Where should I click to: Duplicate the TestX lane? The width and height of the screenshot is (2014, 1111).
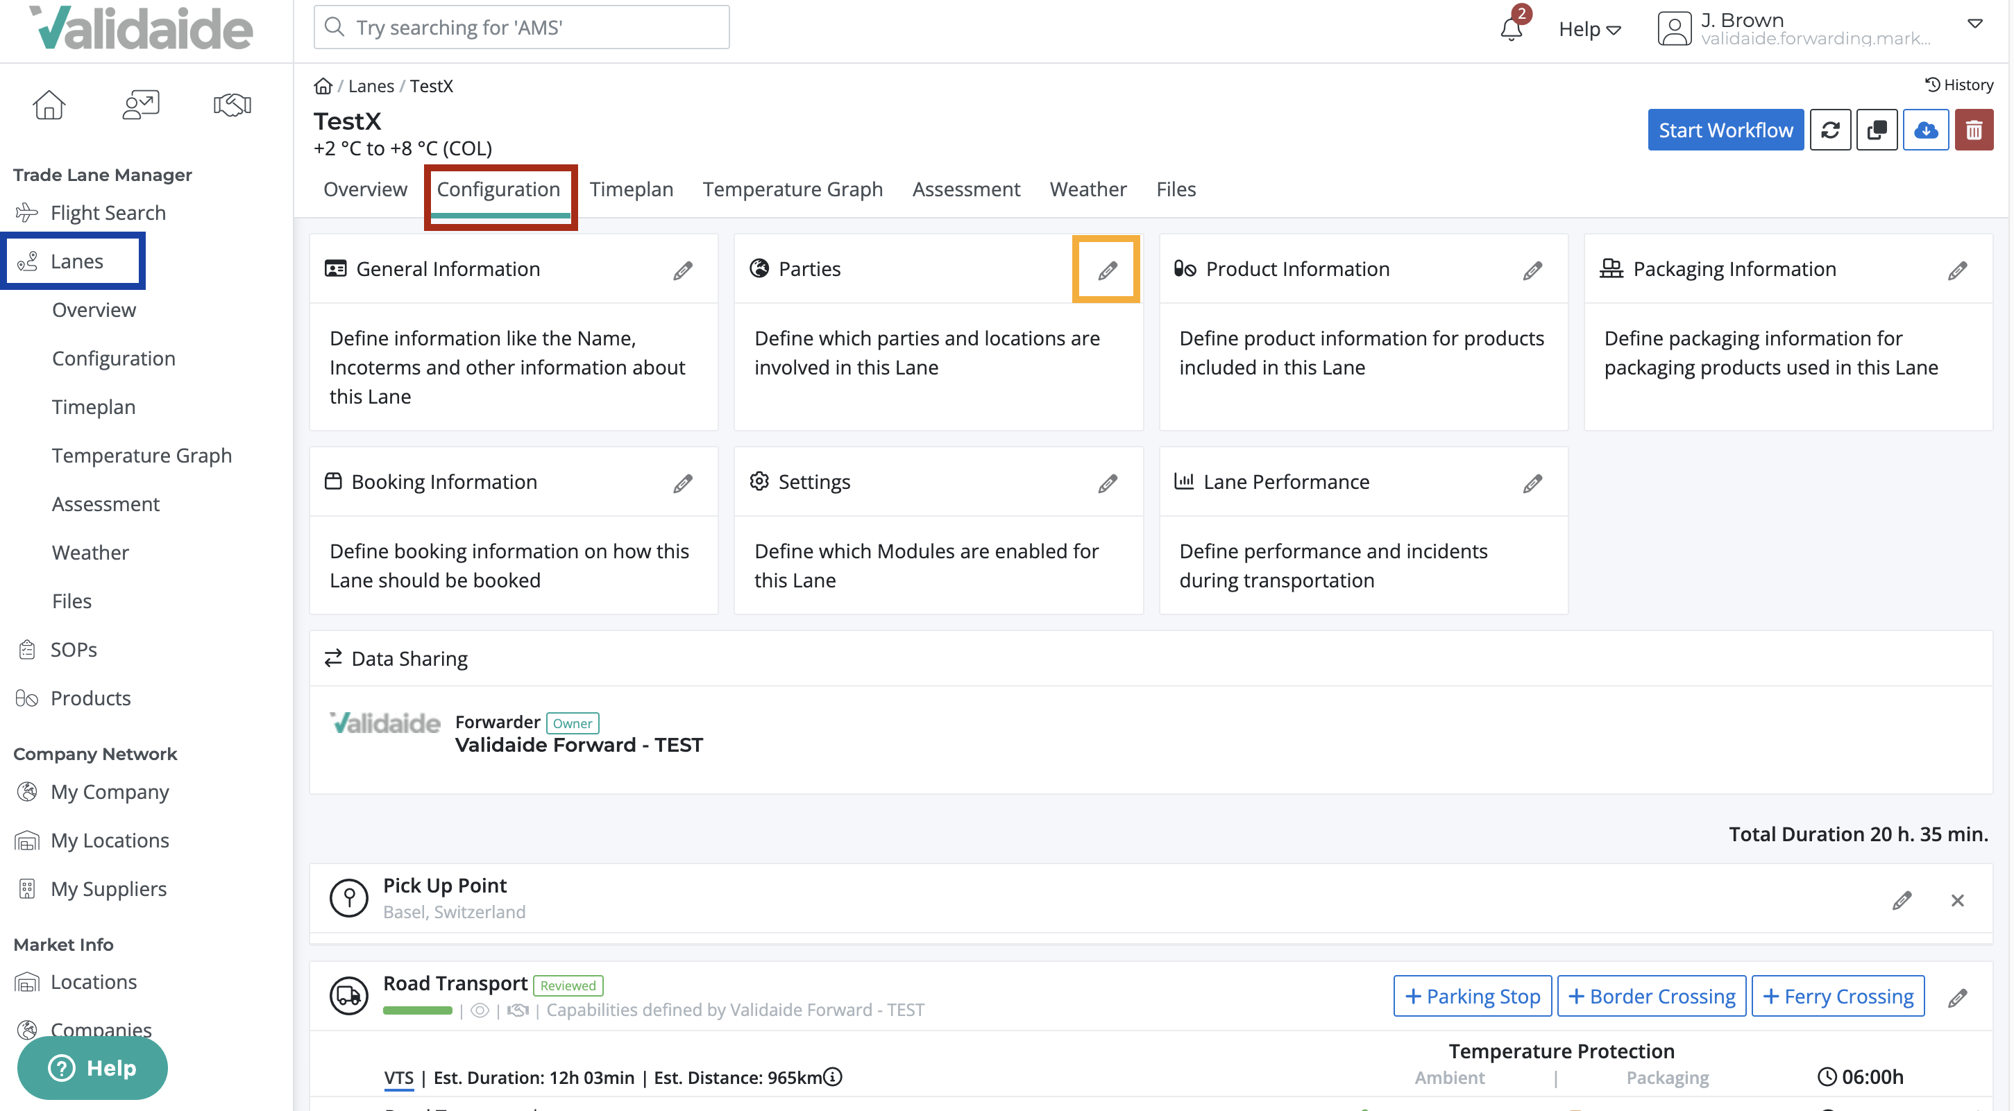pyautogui.click(x=1878, y=130)
